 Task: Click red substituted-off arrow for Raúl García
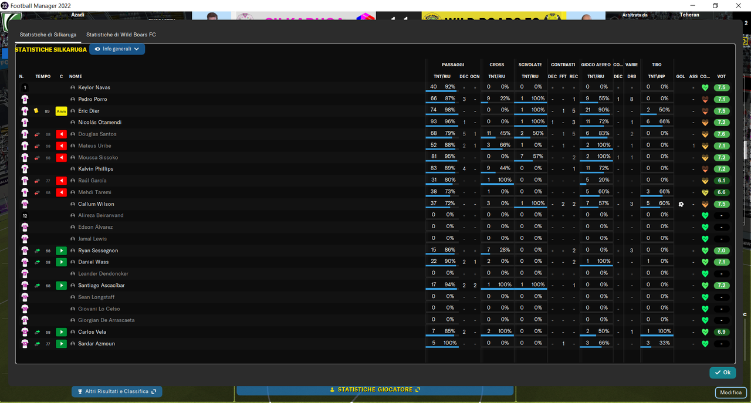click(x=61, y=181)
